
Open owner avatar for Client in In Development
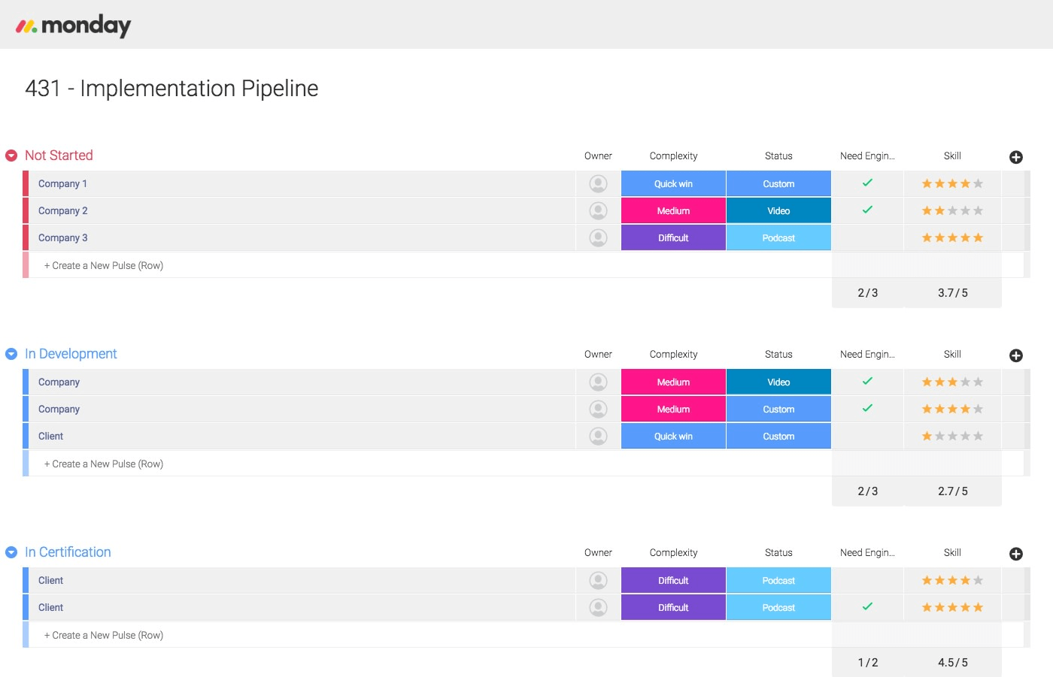(x=598, y=436)
